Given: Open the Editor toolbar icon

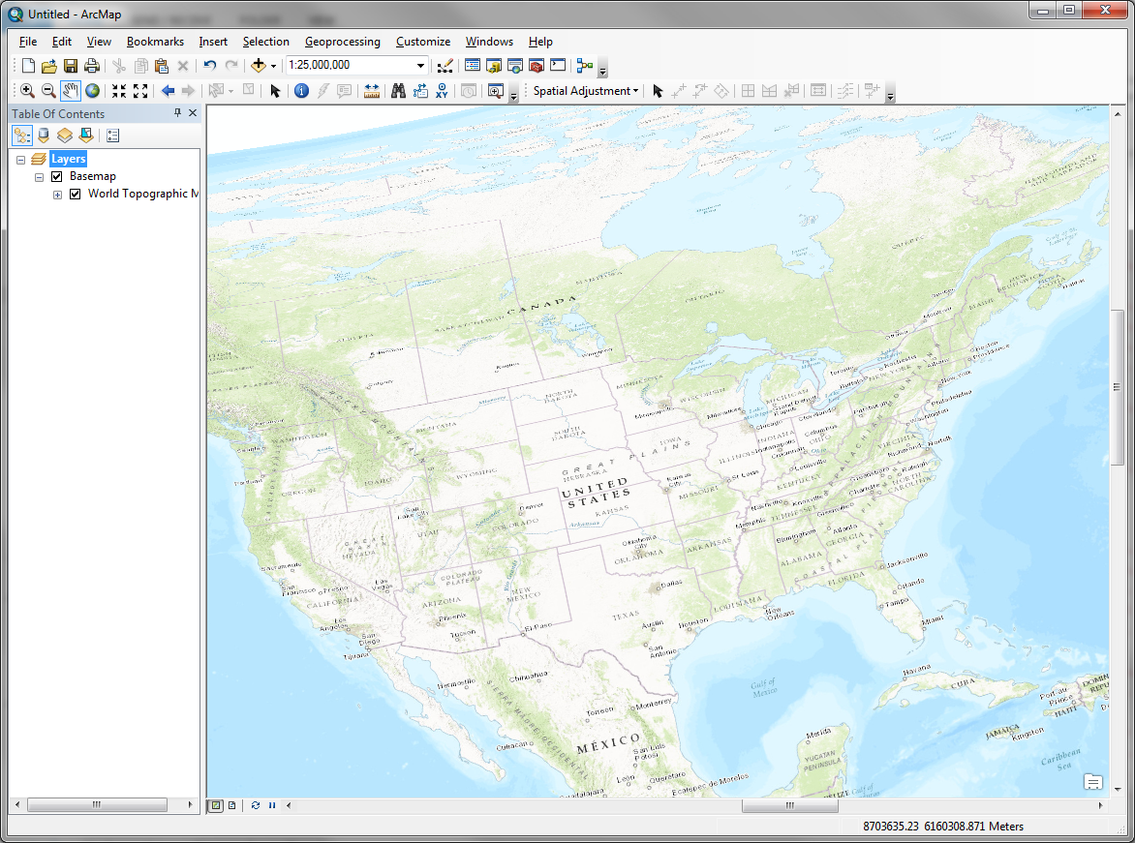Looking at the screenshot, I should (445, 66).
